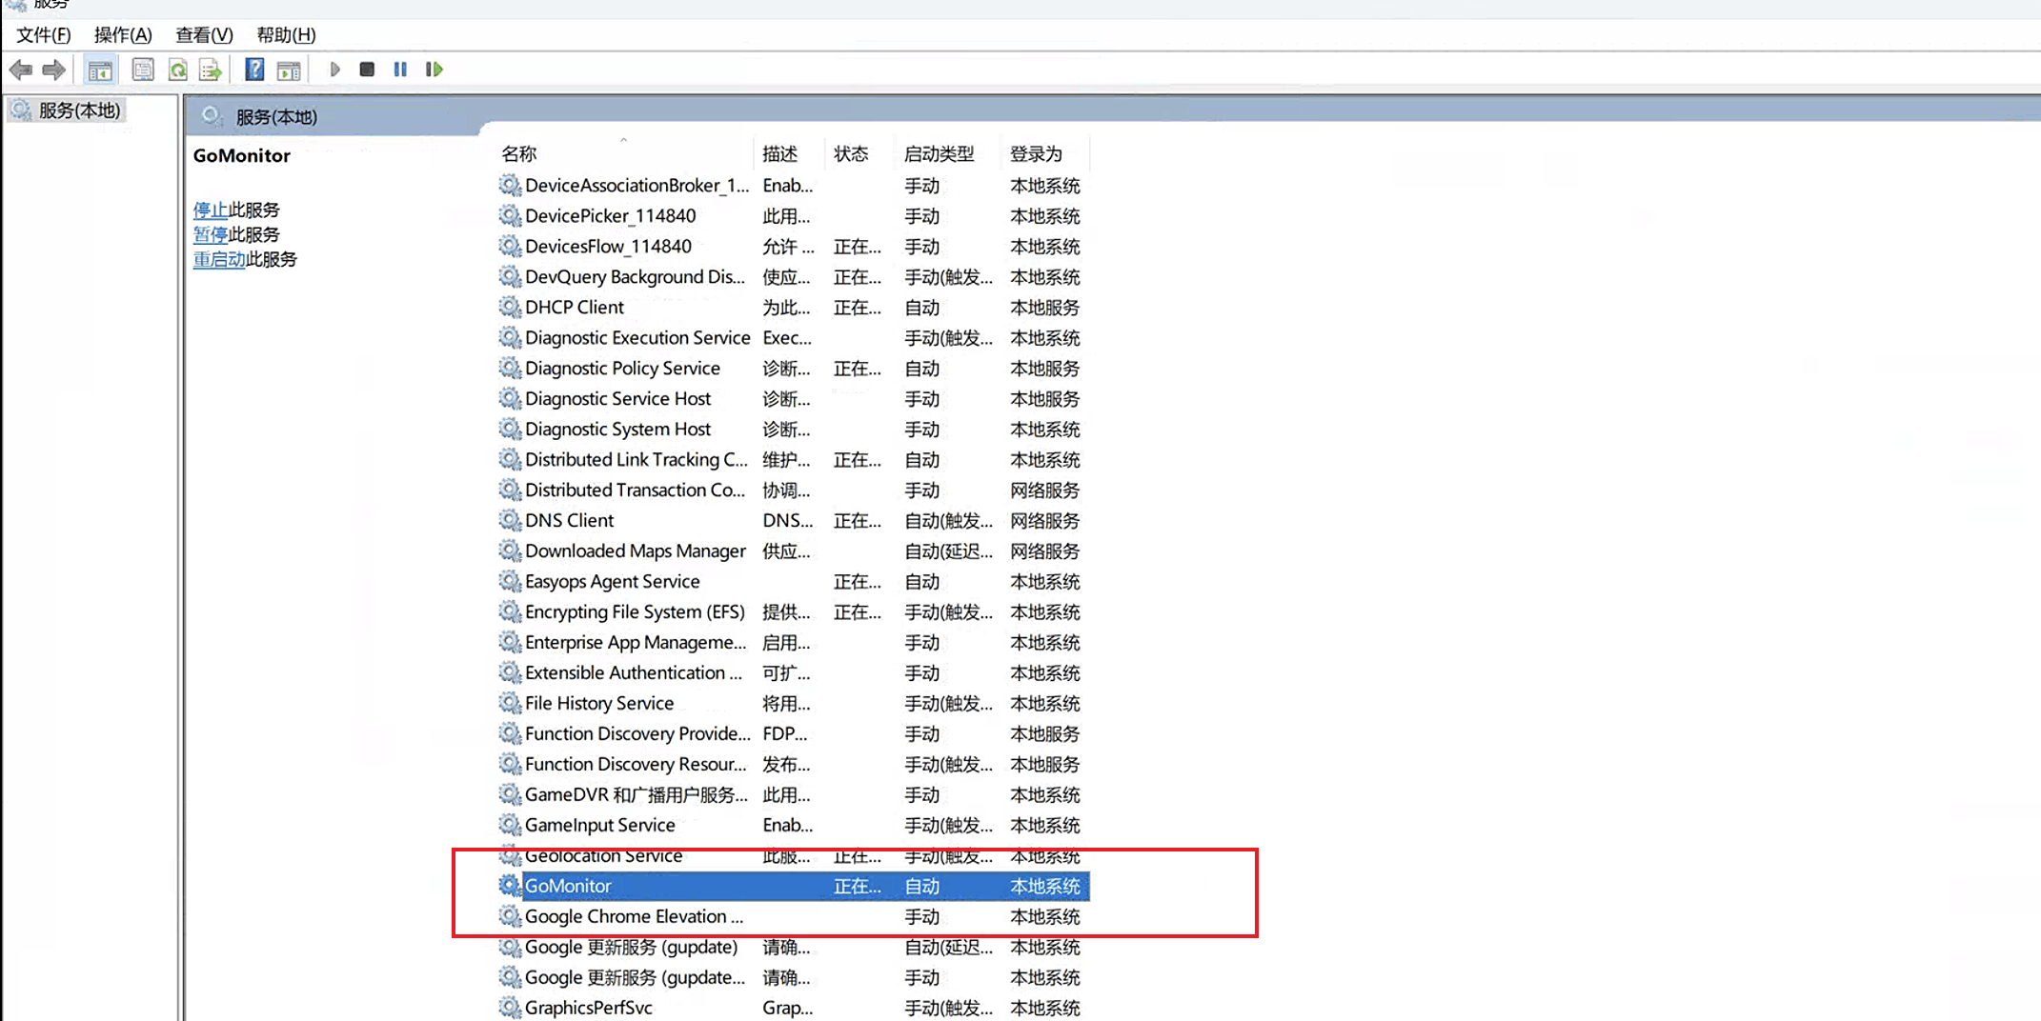The width and height of the screenshot is (2041, 1021).
Task: Click the 重启动 service link
Action: [219, 259]
